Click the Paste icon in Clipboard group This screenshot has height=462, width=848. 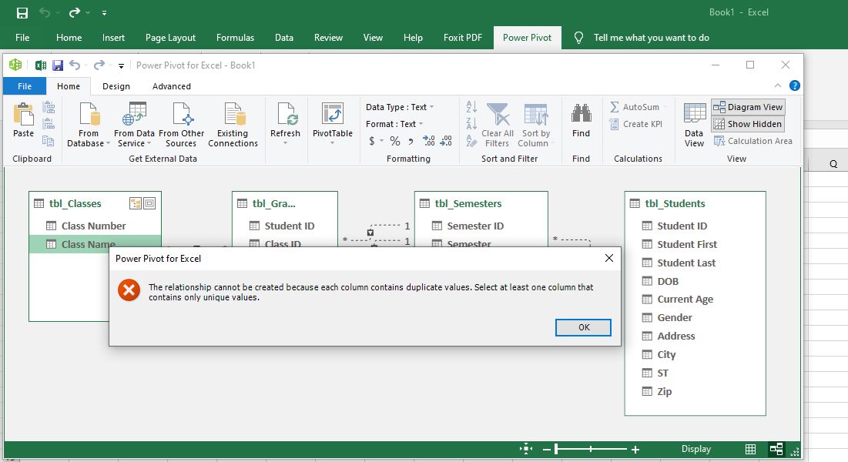[x=23, y=119]
